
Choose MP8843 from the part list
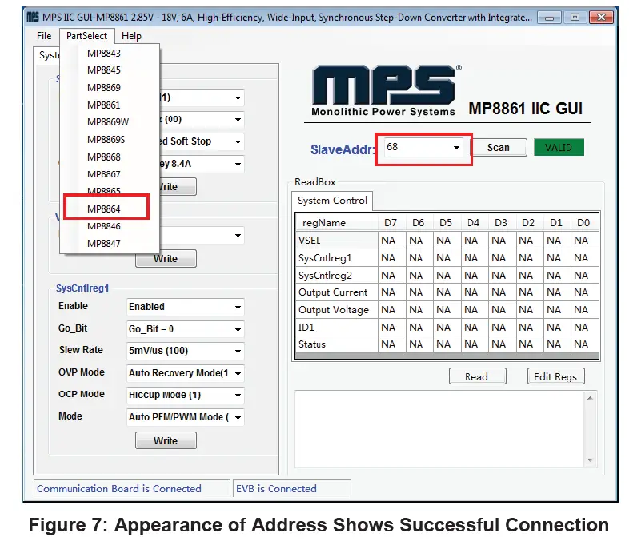pyautogui.click(x=104, y=54)
